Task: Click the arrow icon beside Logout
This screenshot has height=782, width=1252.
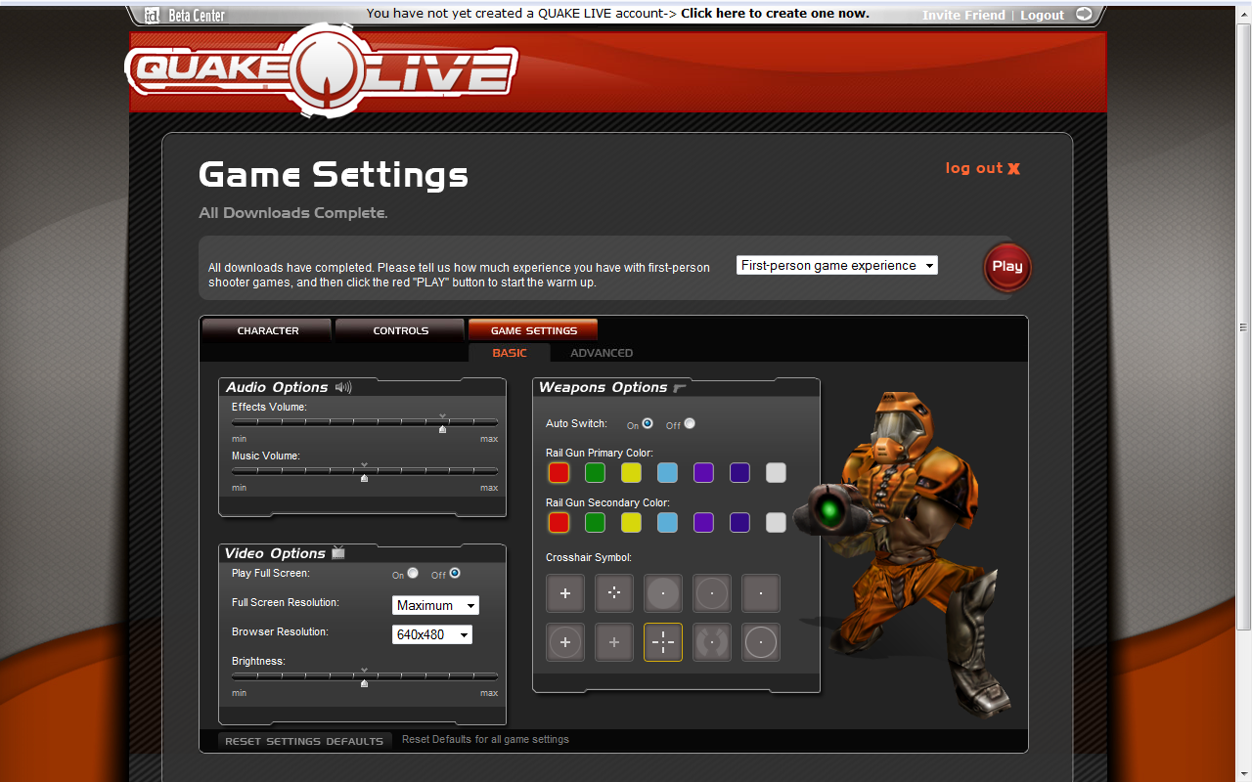Action: click(1084, 14)
